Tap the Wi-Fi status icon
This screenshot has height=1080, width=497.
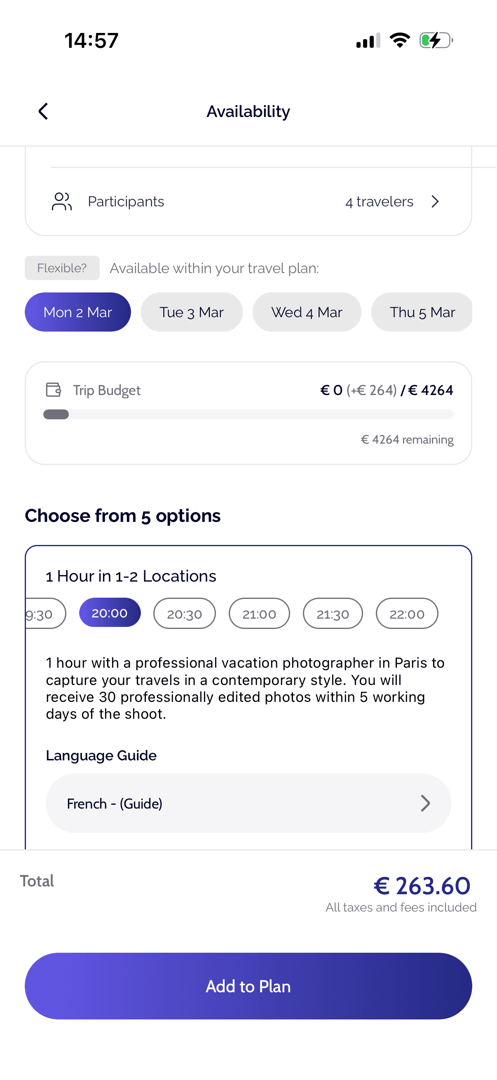click(x=400, y=40)
